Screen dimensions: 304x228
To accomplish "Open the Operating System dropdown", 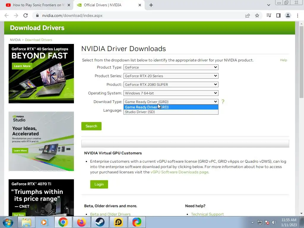I will pos(171,93).
